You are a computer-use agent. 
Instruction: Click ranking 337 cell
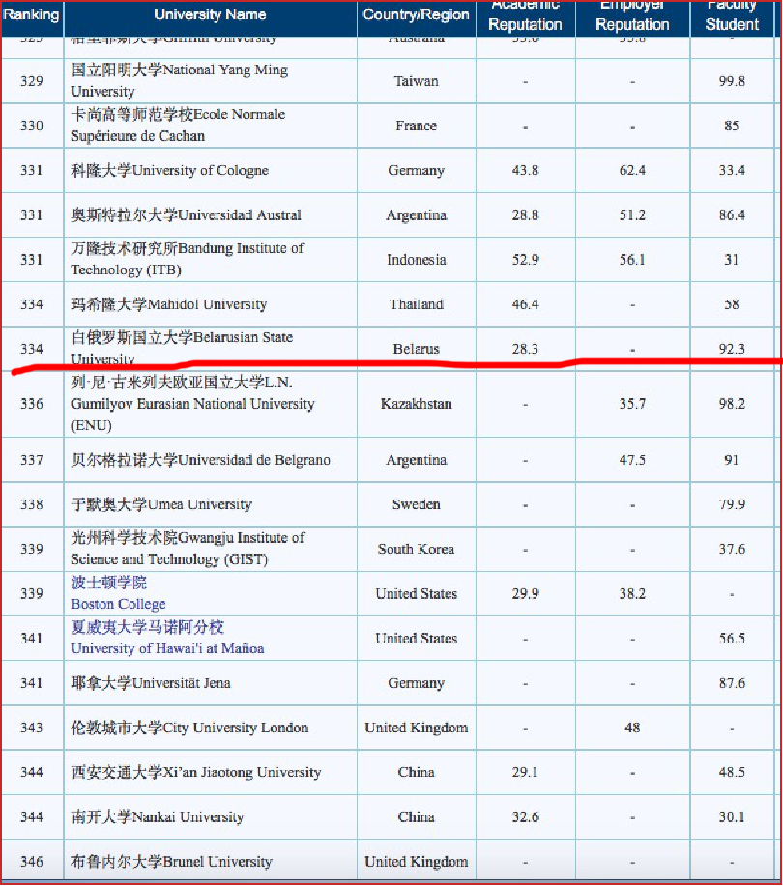click(x=32, y=459)
